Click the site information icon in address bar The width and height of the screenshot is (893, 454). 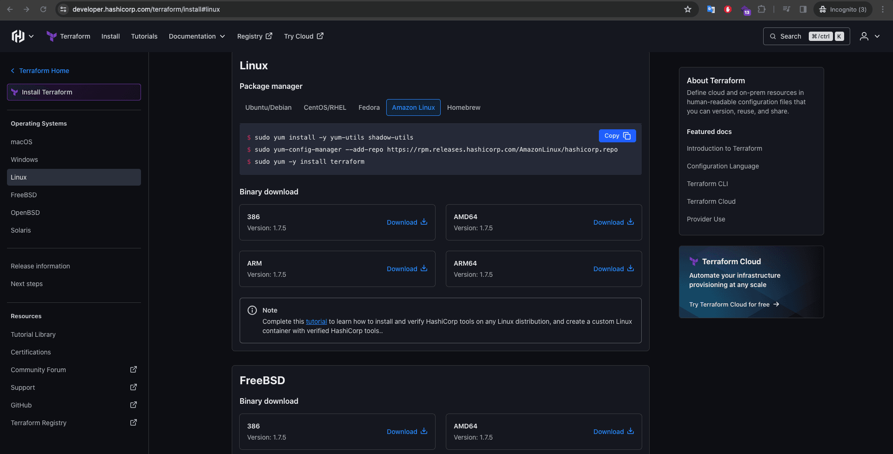63,9
